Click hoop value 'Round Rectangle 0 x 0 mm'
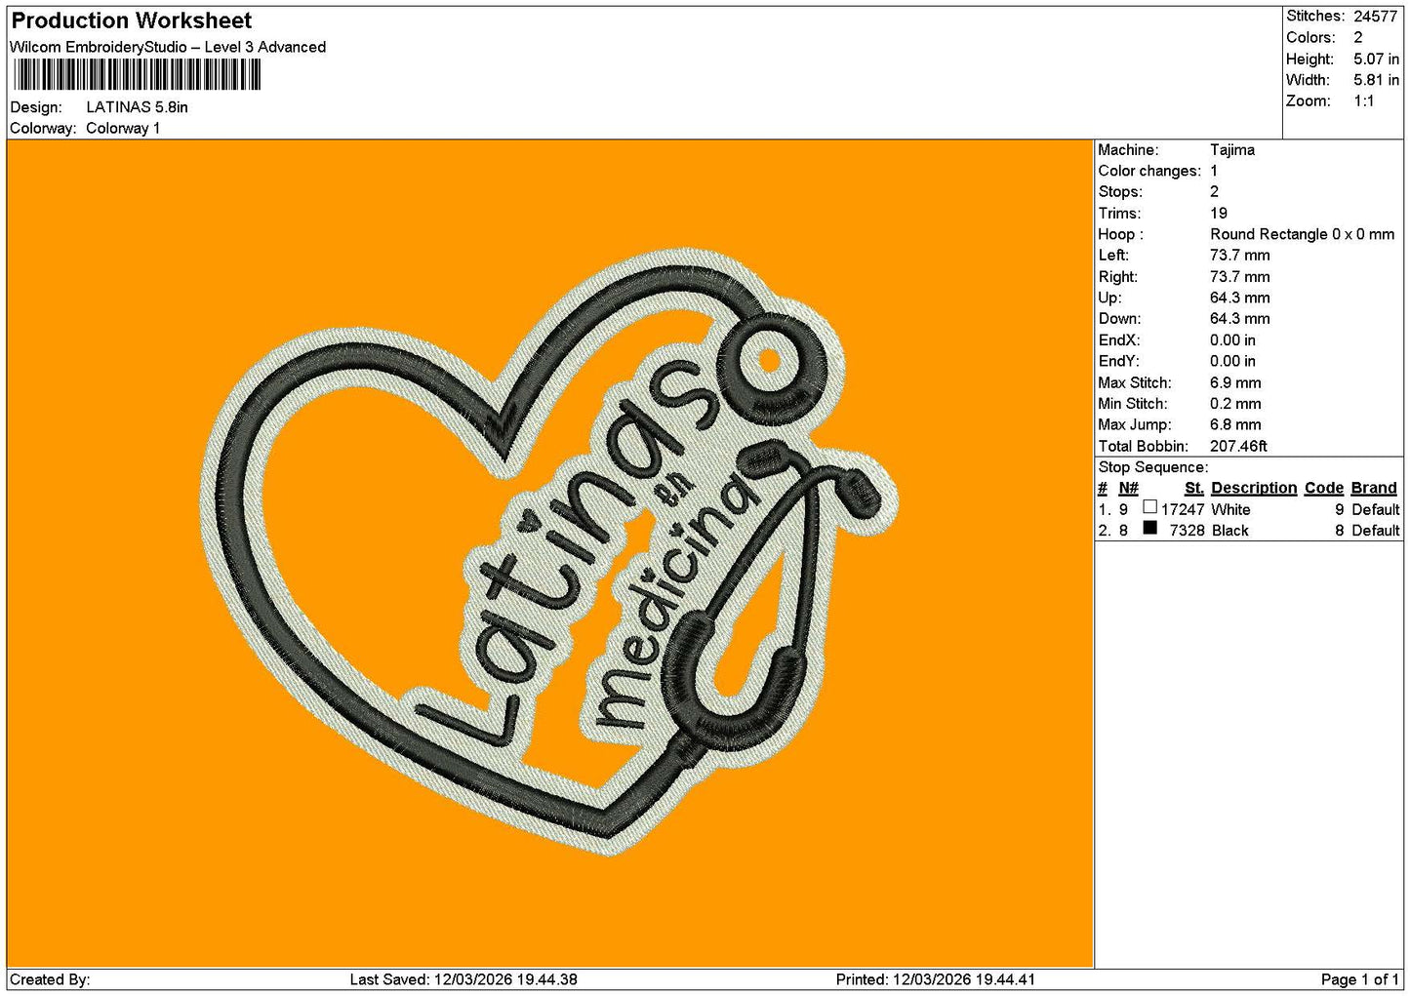The height and width of the screenshot is (996, 1410). 1303,235
